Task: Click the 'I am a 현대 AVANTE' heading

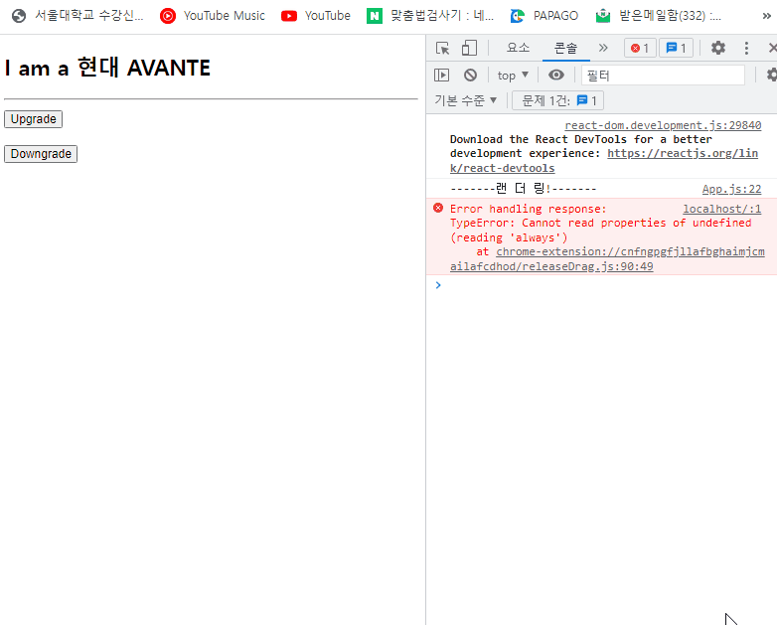Action: [x=107, y=68]
